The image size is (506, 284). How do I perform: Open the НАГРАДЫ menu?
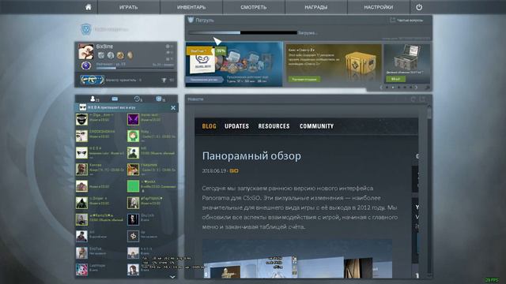point(316,7)
